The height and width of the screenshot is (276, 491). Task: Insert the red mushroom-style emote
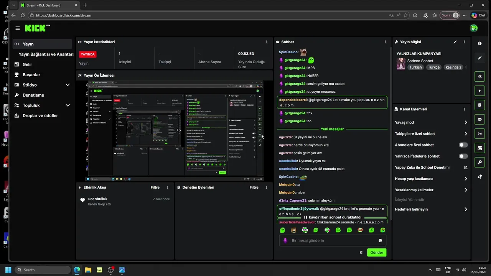tap(361, 230)
